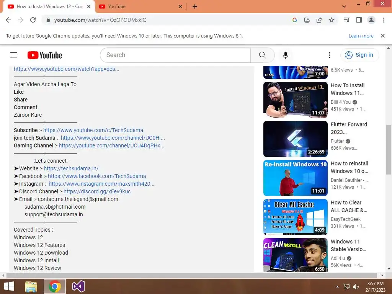Open the Gaming Channel link
Image resolution: width=392 pixels, height=294 pixels.
(111, 145)
